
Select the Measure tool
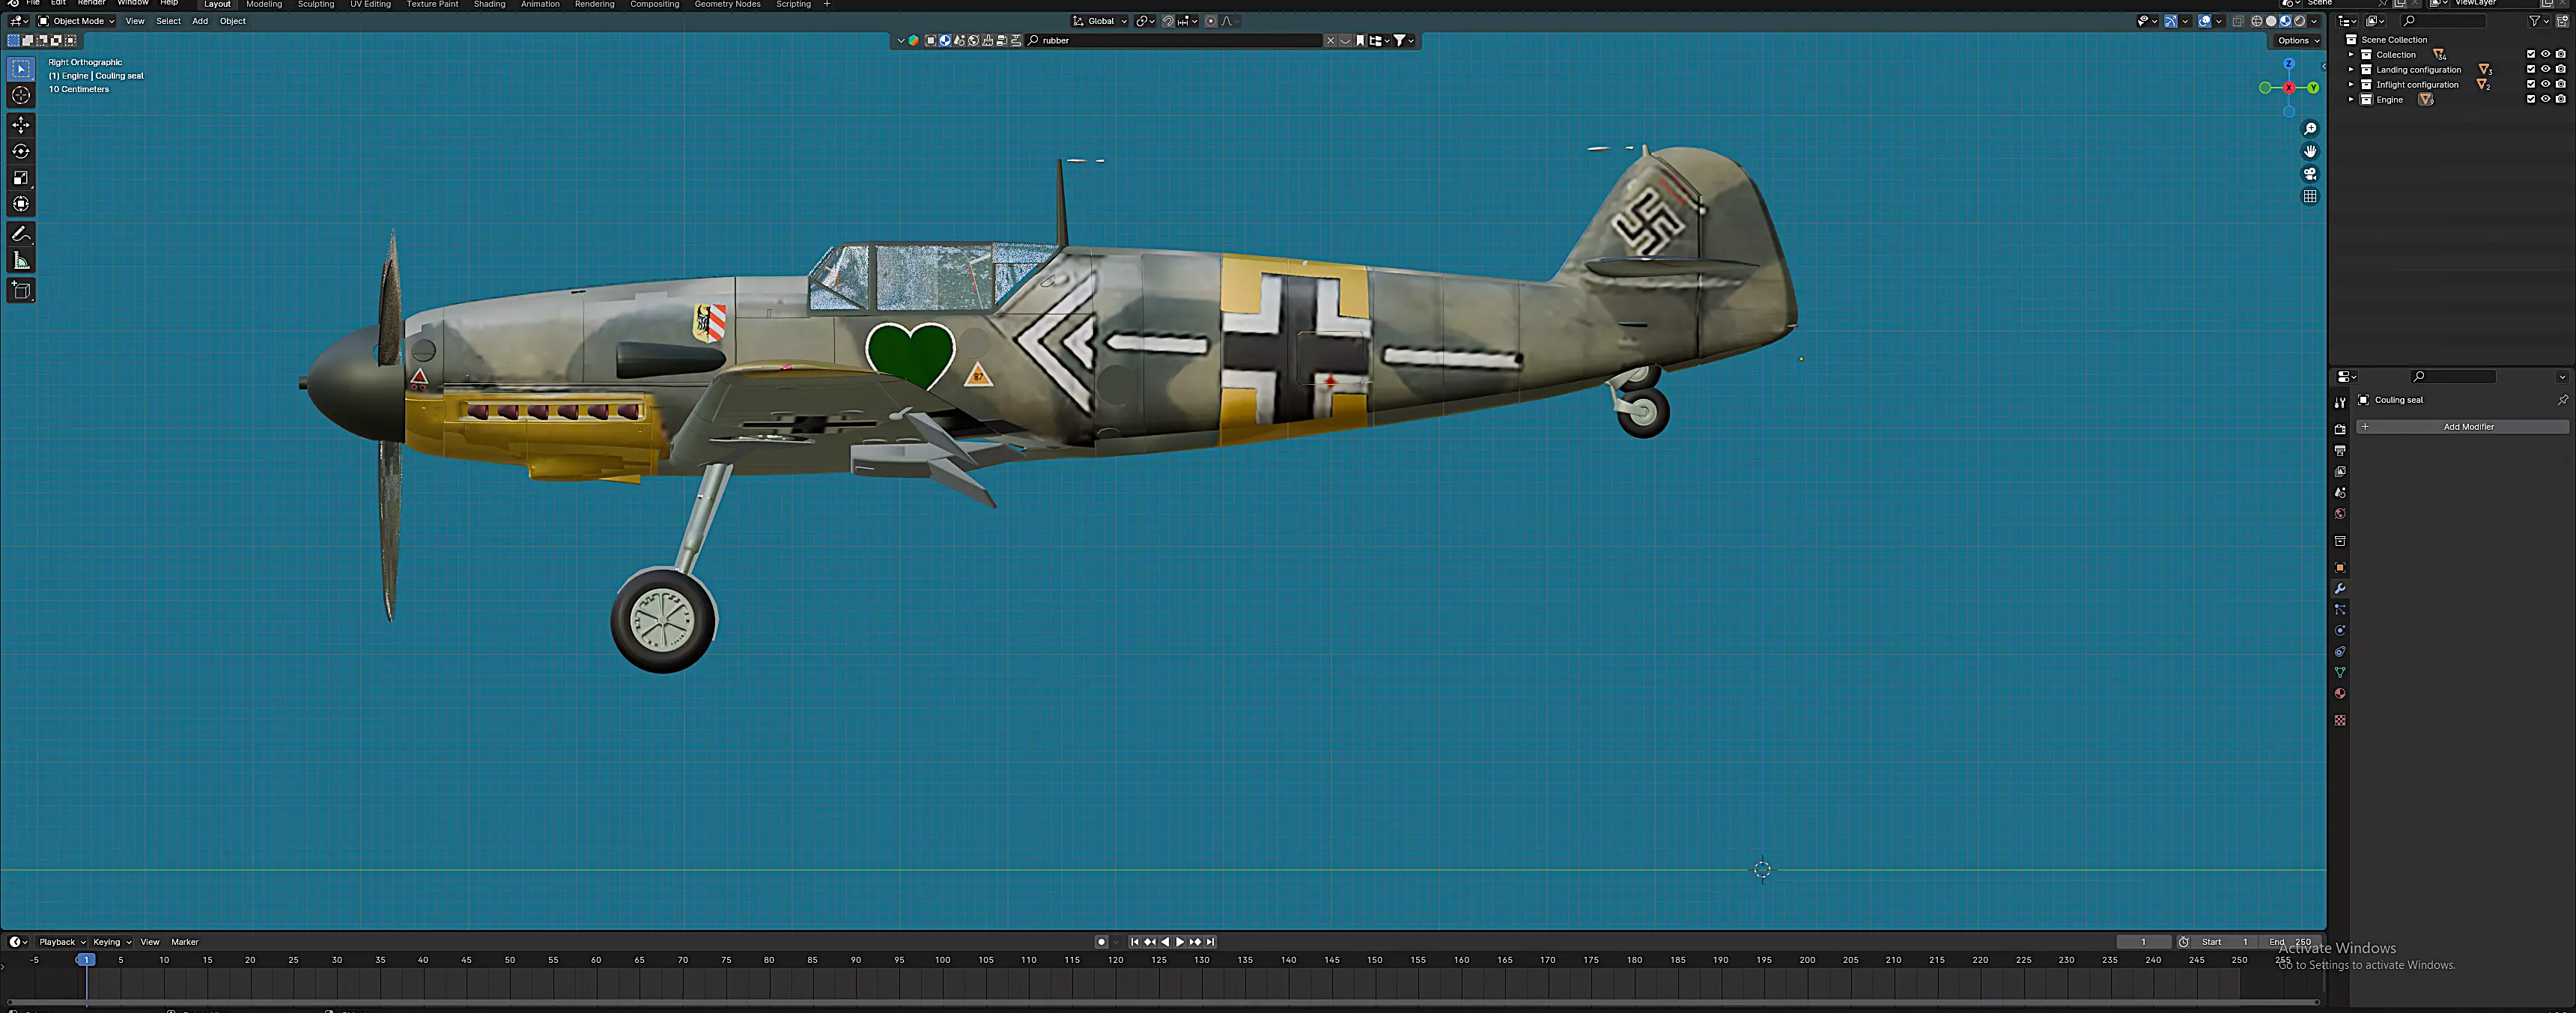tap(21, 261)
